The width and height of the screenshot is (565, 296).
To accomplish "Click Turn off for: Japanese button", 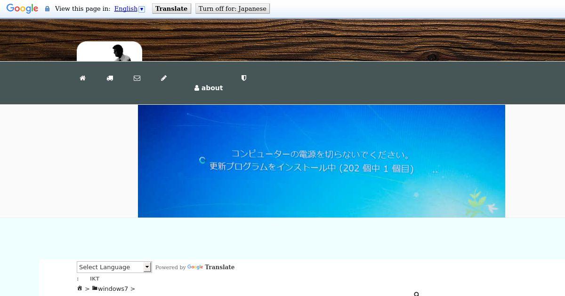I will (233, 8).
